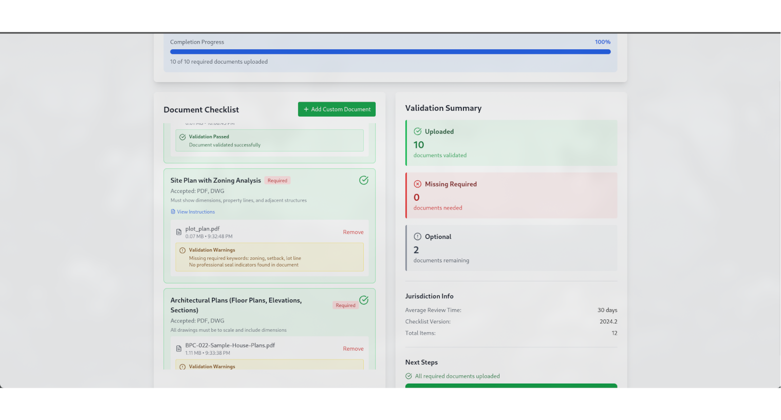Remove the BPC-022-Sample-House-Plans.pdf file

point(353,349)
